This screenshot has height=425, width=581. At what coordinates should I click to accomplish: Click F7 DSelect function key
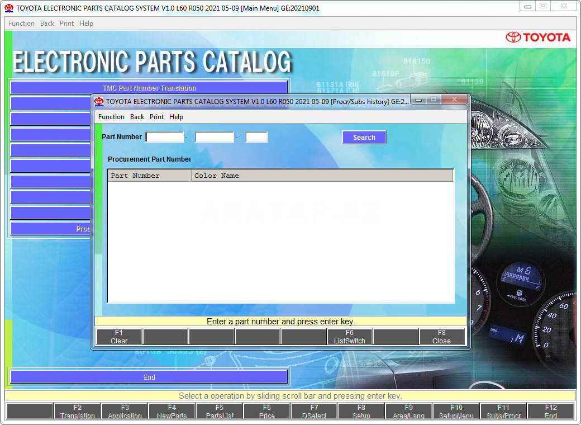(x=314, y=411)
